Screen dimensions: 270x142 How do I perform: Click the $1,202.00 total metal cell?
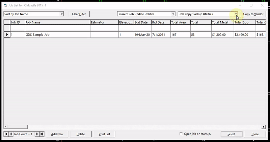222,35
